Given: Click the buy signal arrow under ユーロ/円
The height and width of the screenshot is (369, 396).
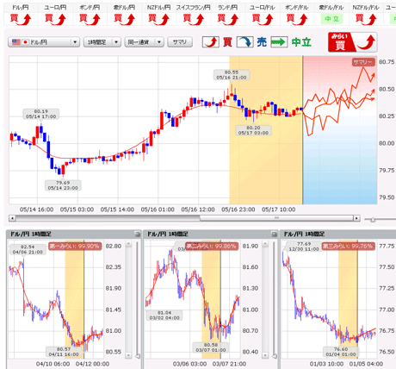Looking at the screenshot, I should [55, 19].
